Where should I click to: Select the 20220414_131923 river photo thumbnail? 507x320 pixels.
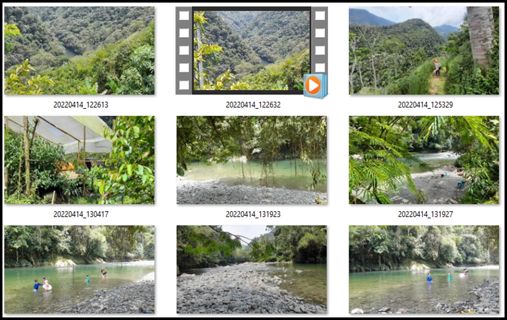pos(251,160)
